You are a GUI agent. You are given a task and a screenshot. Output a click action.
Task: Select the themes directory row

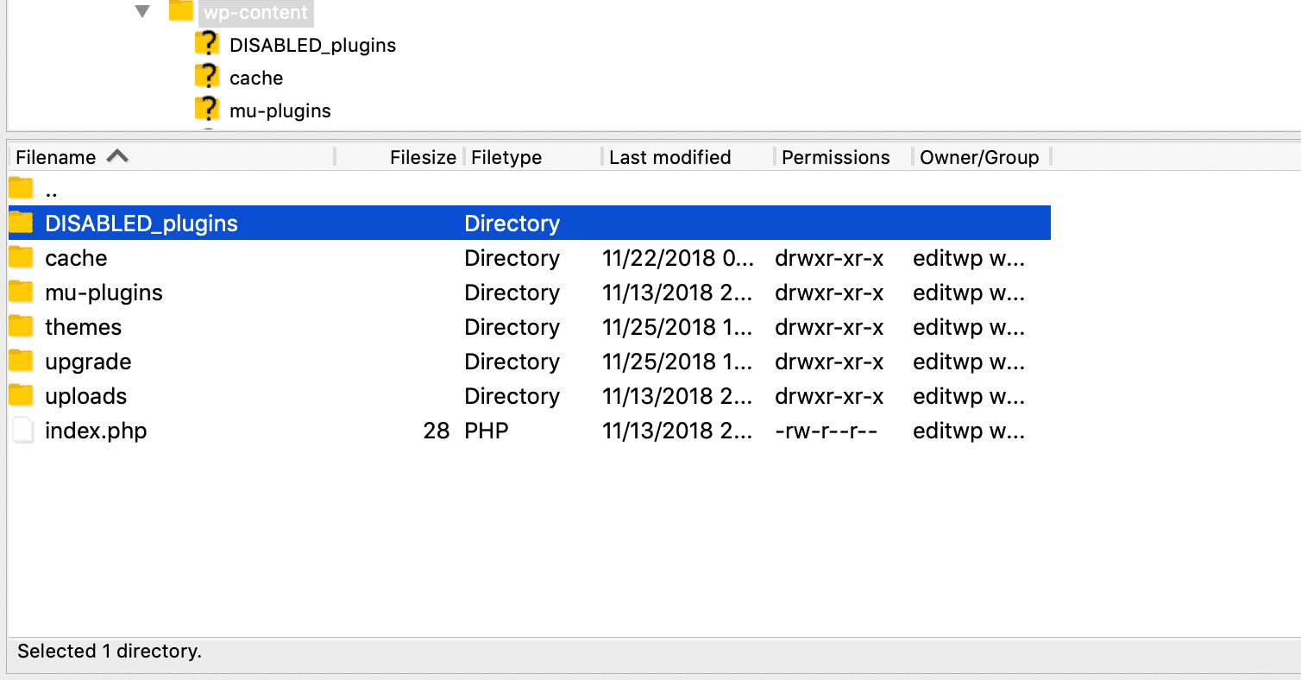[x=83, y=326]
